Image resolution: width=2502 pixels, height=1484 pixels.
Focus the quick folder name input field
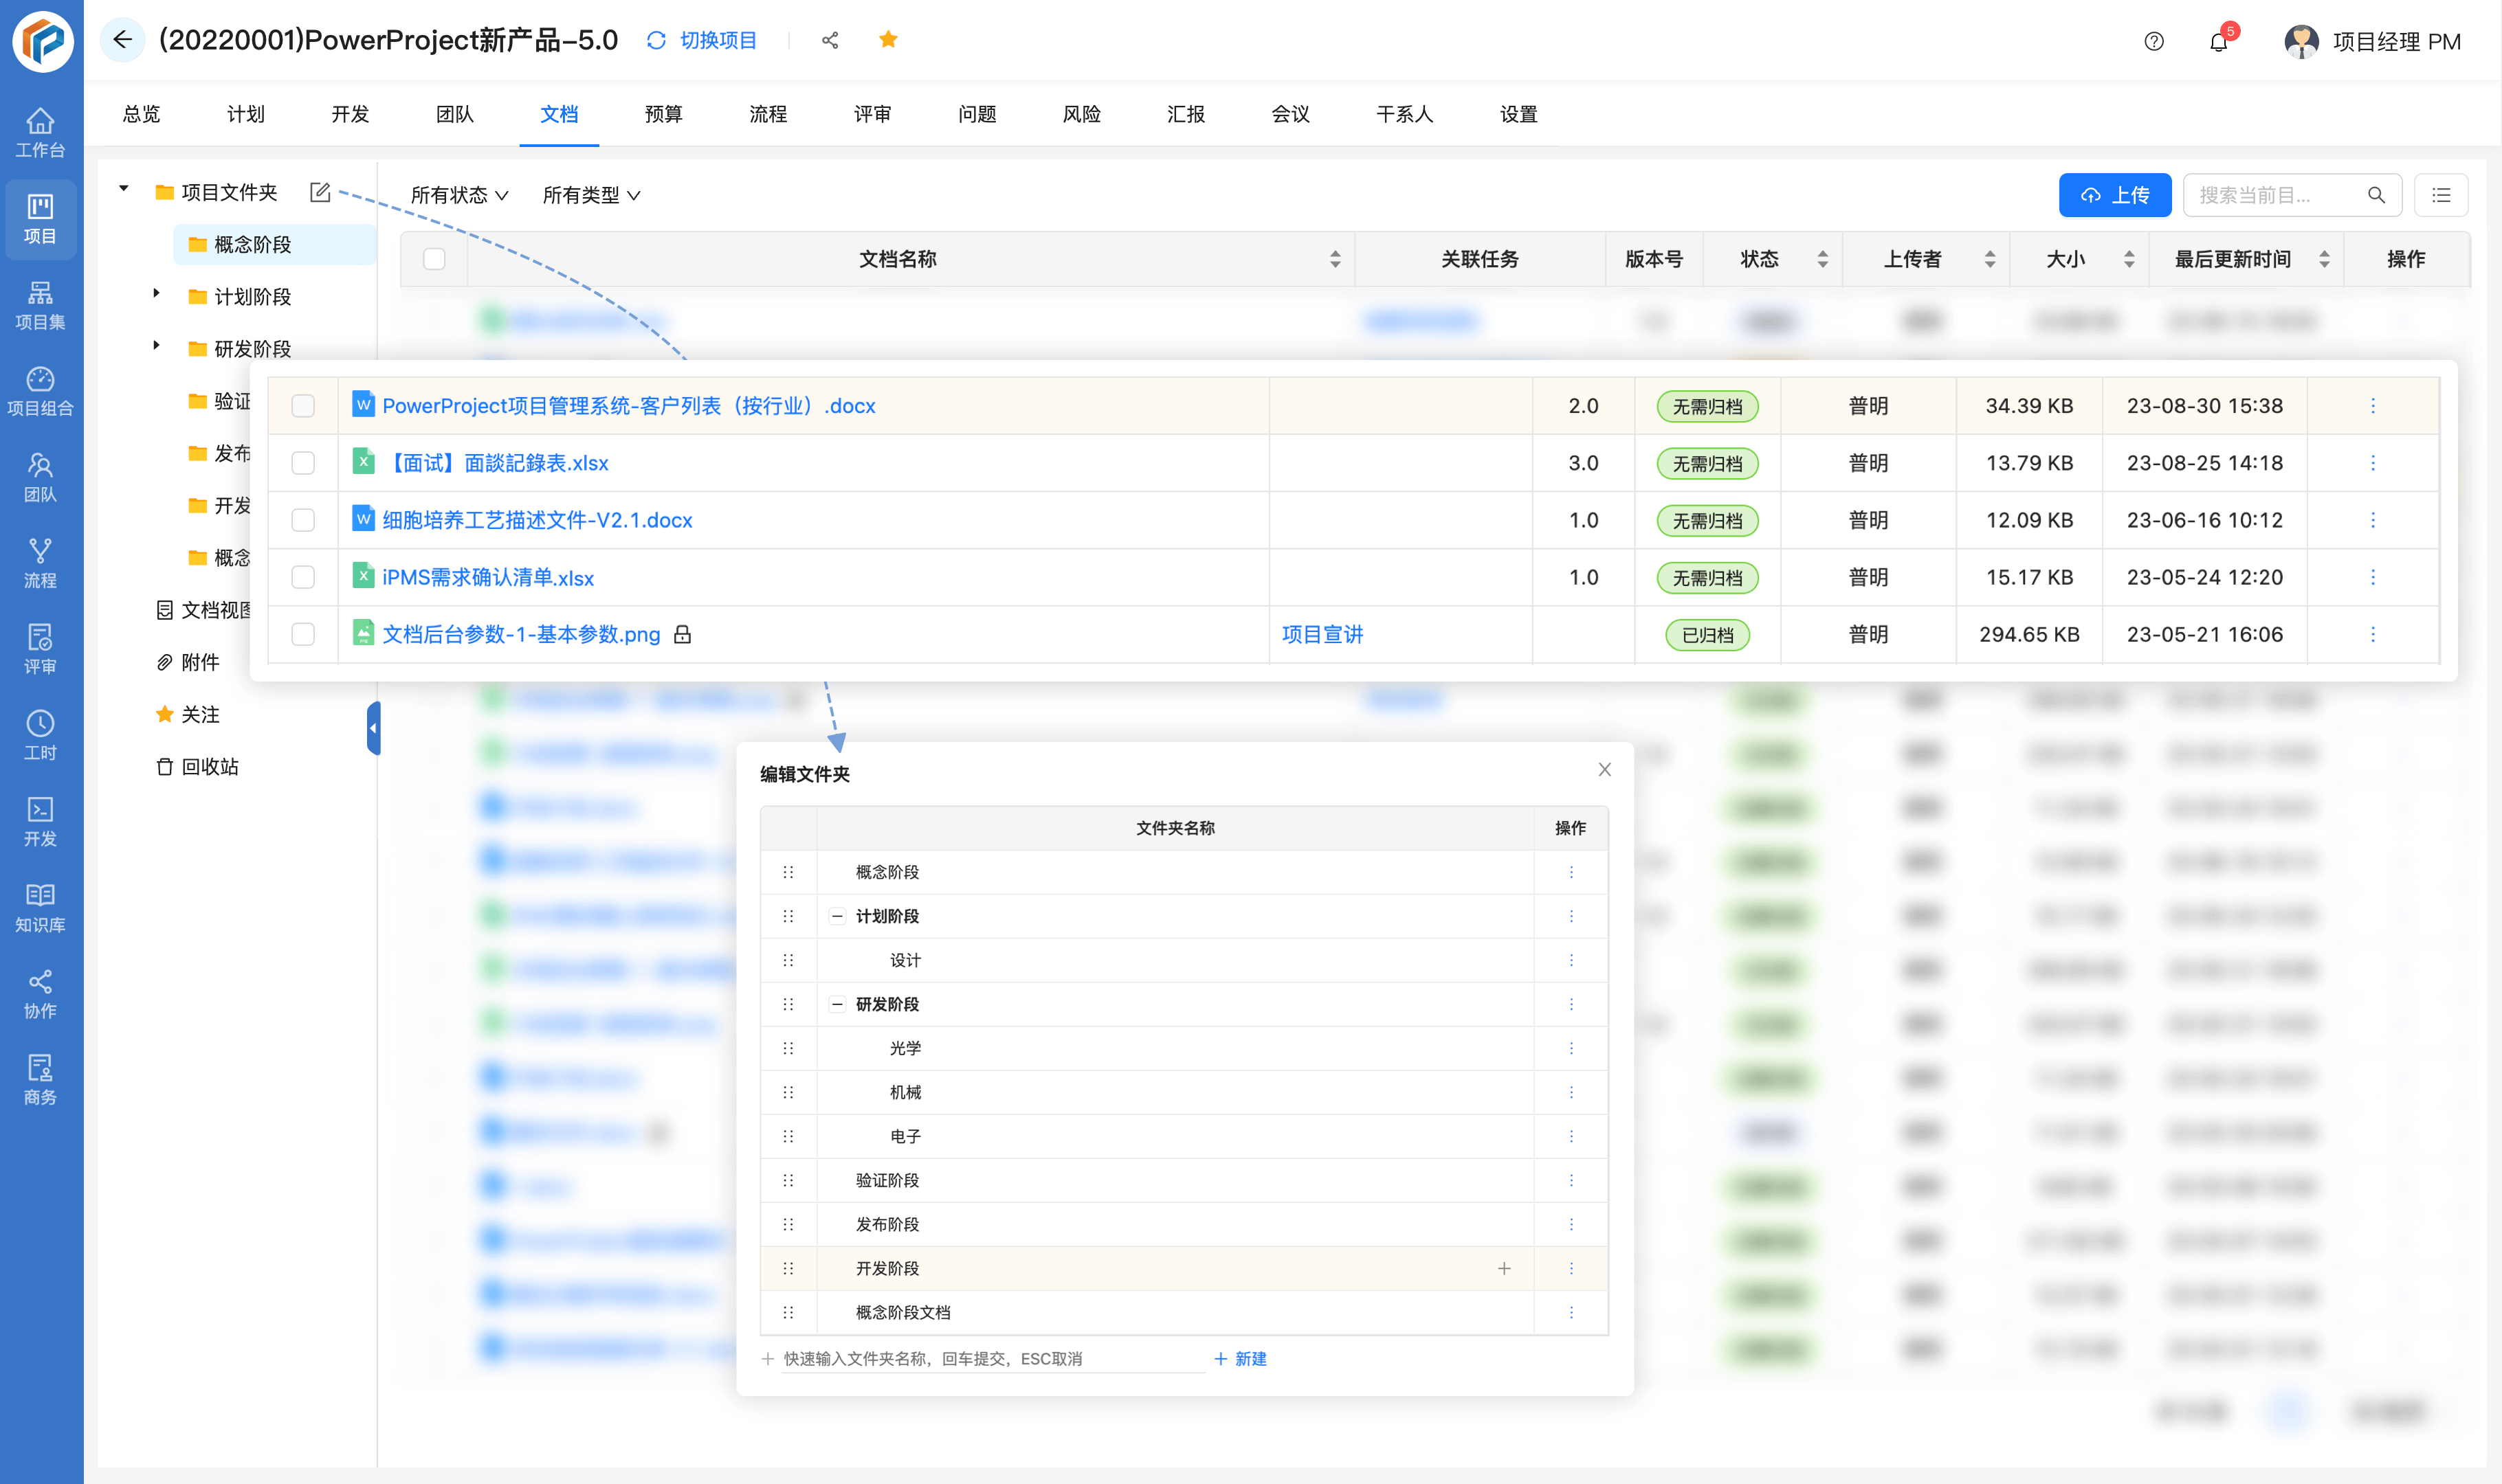(x=993, y=1358)
